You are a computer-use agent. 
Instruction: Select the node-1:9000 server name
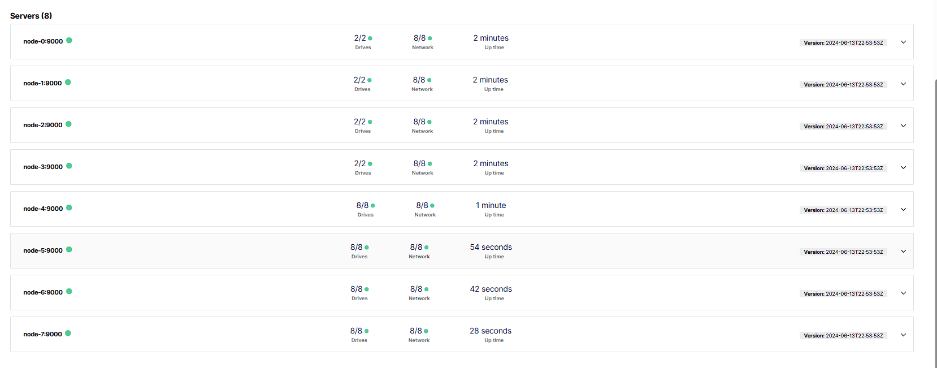(42, 83)
